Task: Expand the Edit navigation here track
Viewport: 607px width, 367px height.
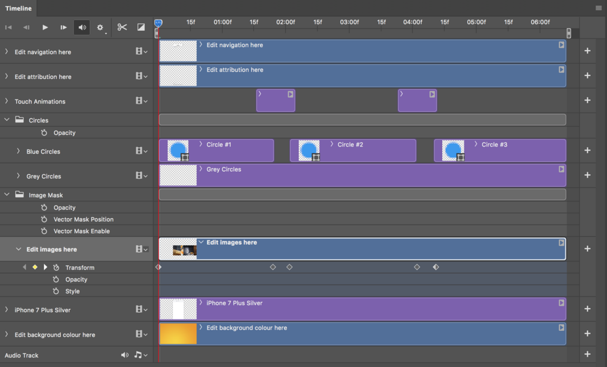Action: tap(7, 52)
